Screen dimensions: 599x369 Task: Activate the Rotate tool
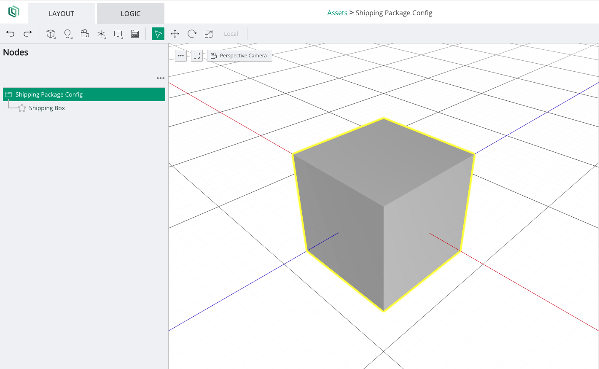[192, 34]
